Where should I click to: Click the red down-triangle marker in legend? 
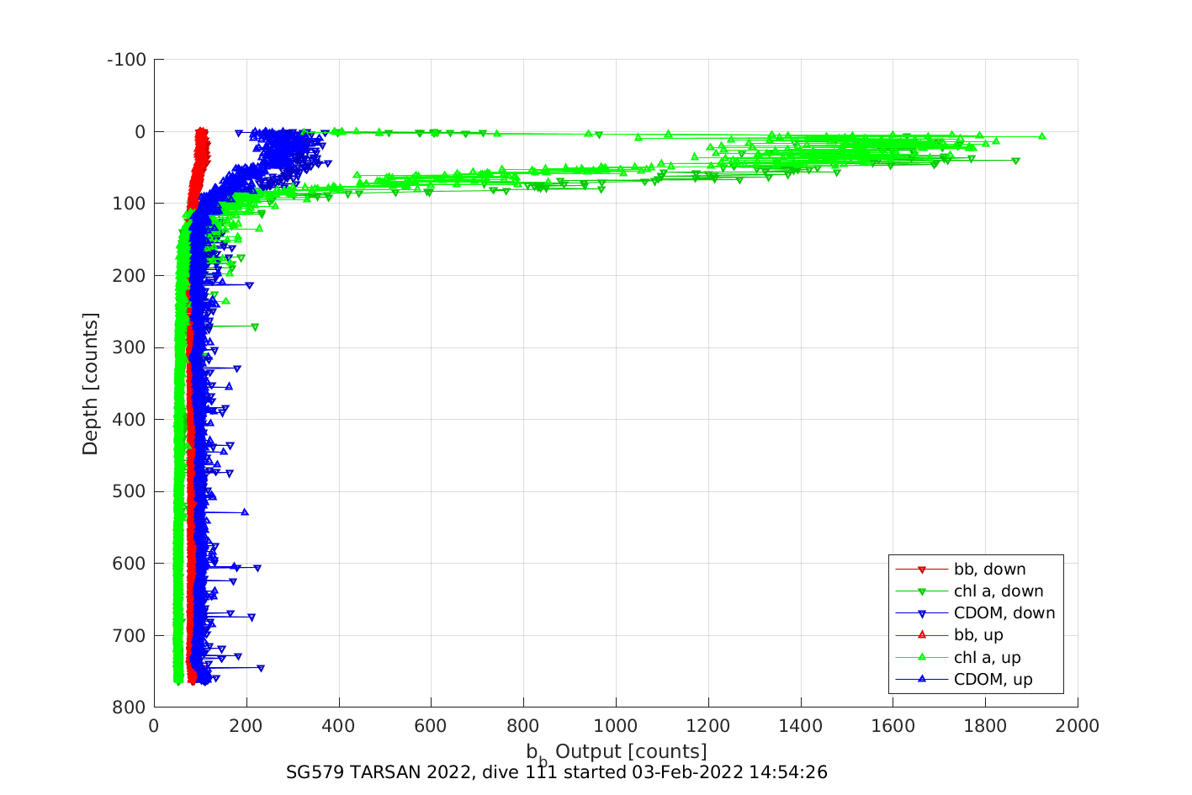click(x=921, y=570)
